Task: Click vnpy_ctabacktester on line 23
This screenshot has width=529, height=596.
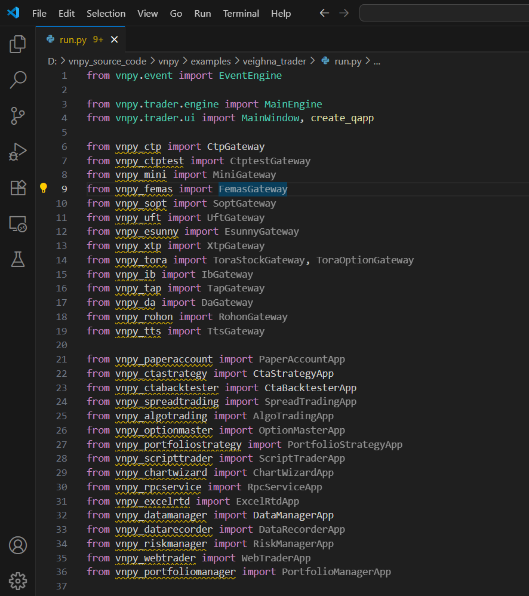Action: [x=167, y=388]
